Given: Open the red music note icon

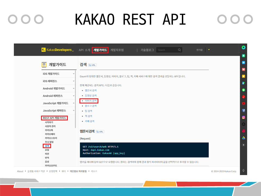Looking at the screenshot, I should (243, 97).
